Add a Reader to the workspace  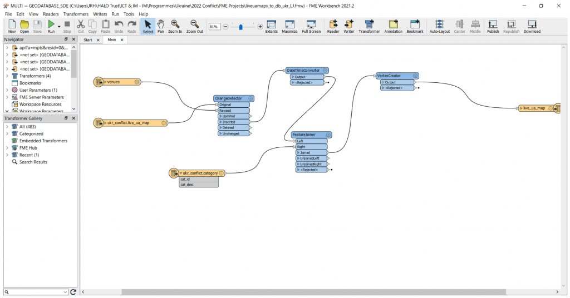coord(333,26)
